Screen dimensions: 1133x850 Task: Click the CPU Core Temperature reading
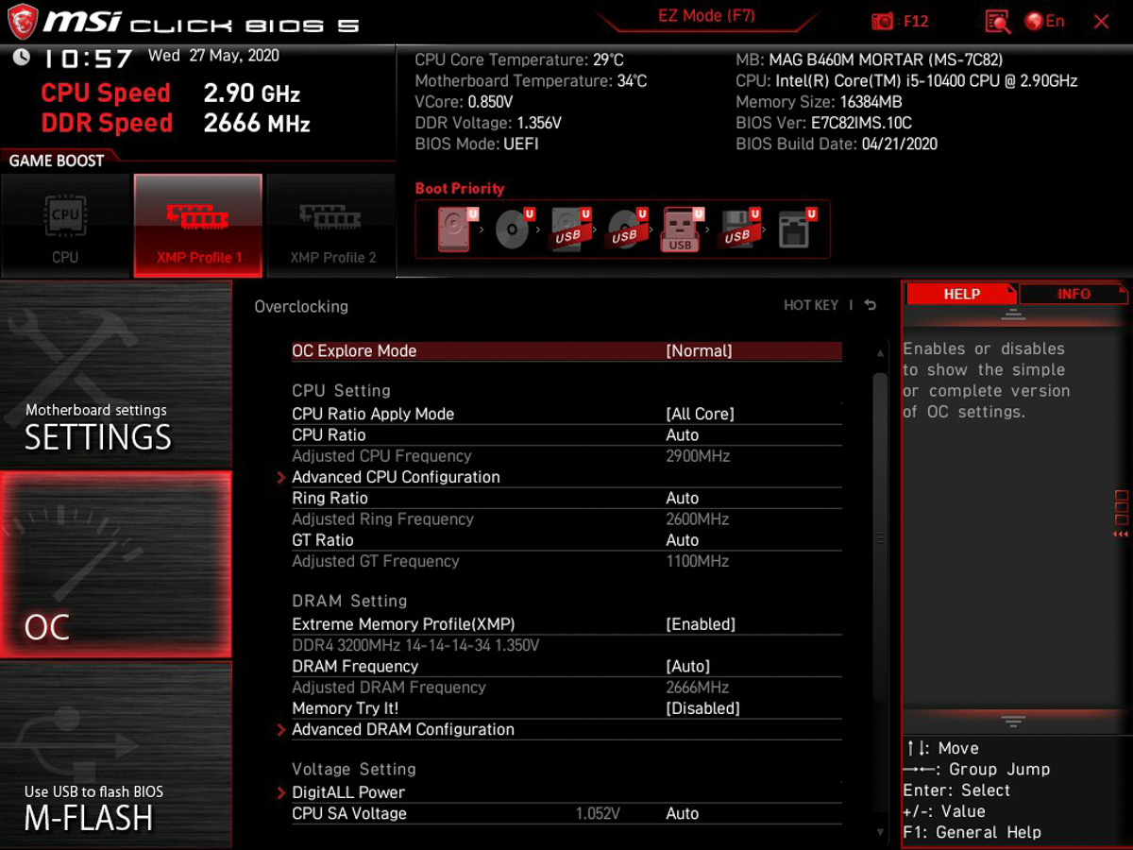click(519, 60)
